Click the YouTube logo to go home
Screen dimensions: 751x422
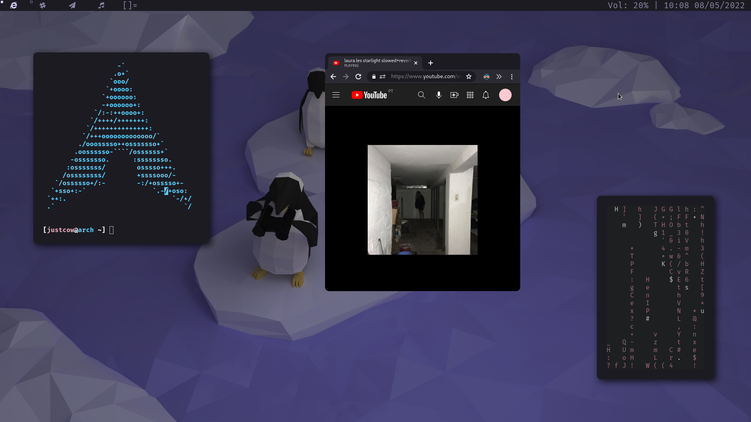coord(369,95)
